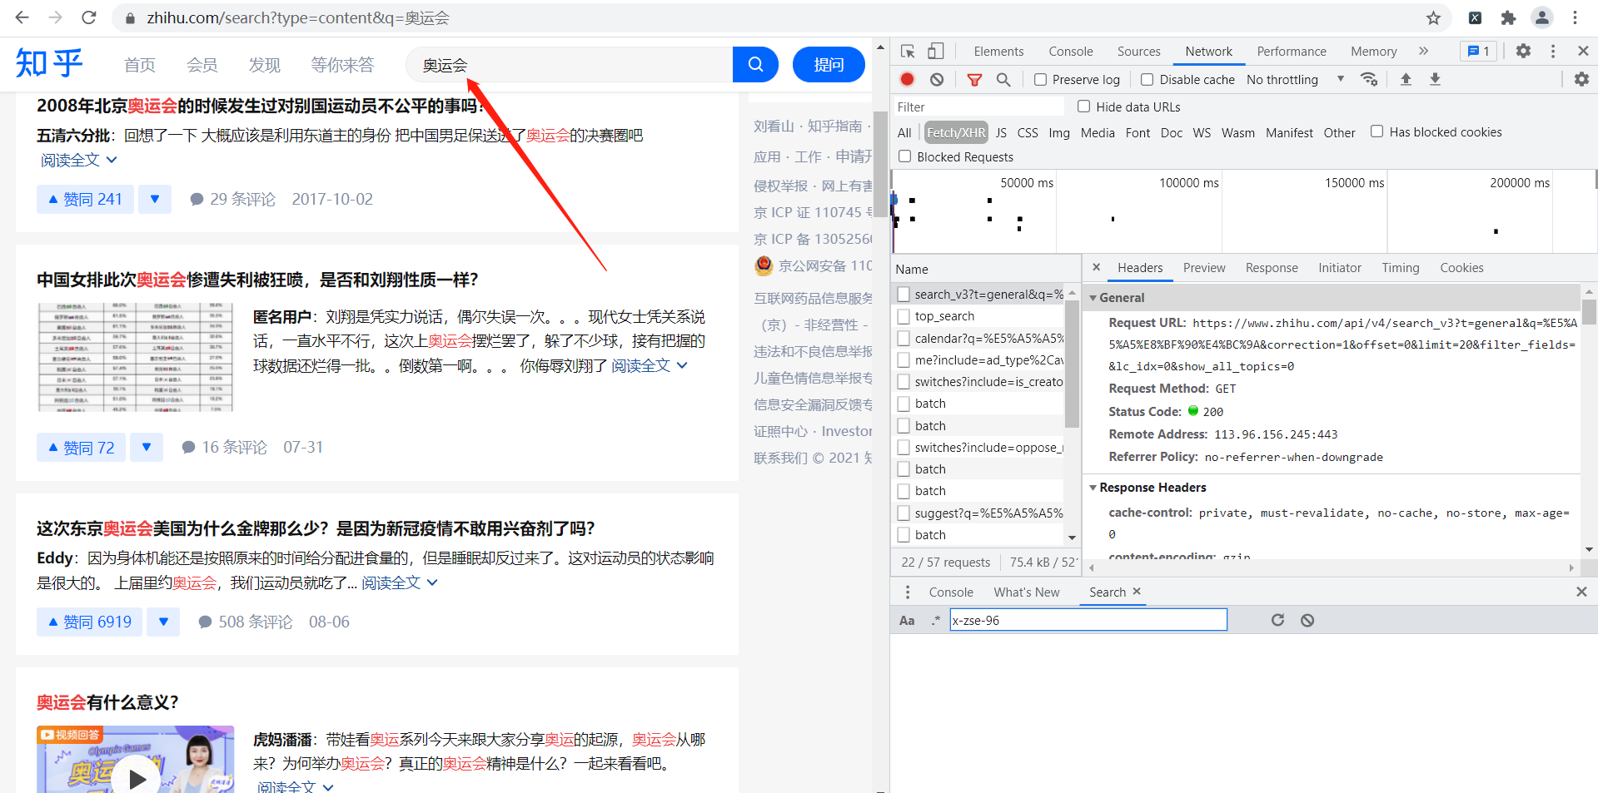The height and width of the screenshot is (793, 1598).
Task: Toggle match case Aa in search
Action: tap(907, 621)
